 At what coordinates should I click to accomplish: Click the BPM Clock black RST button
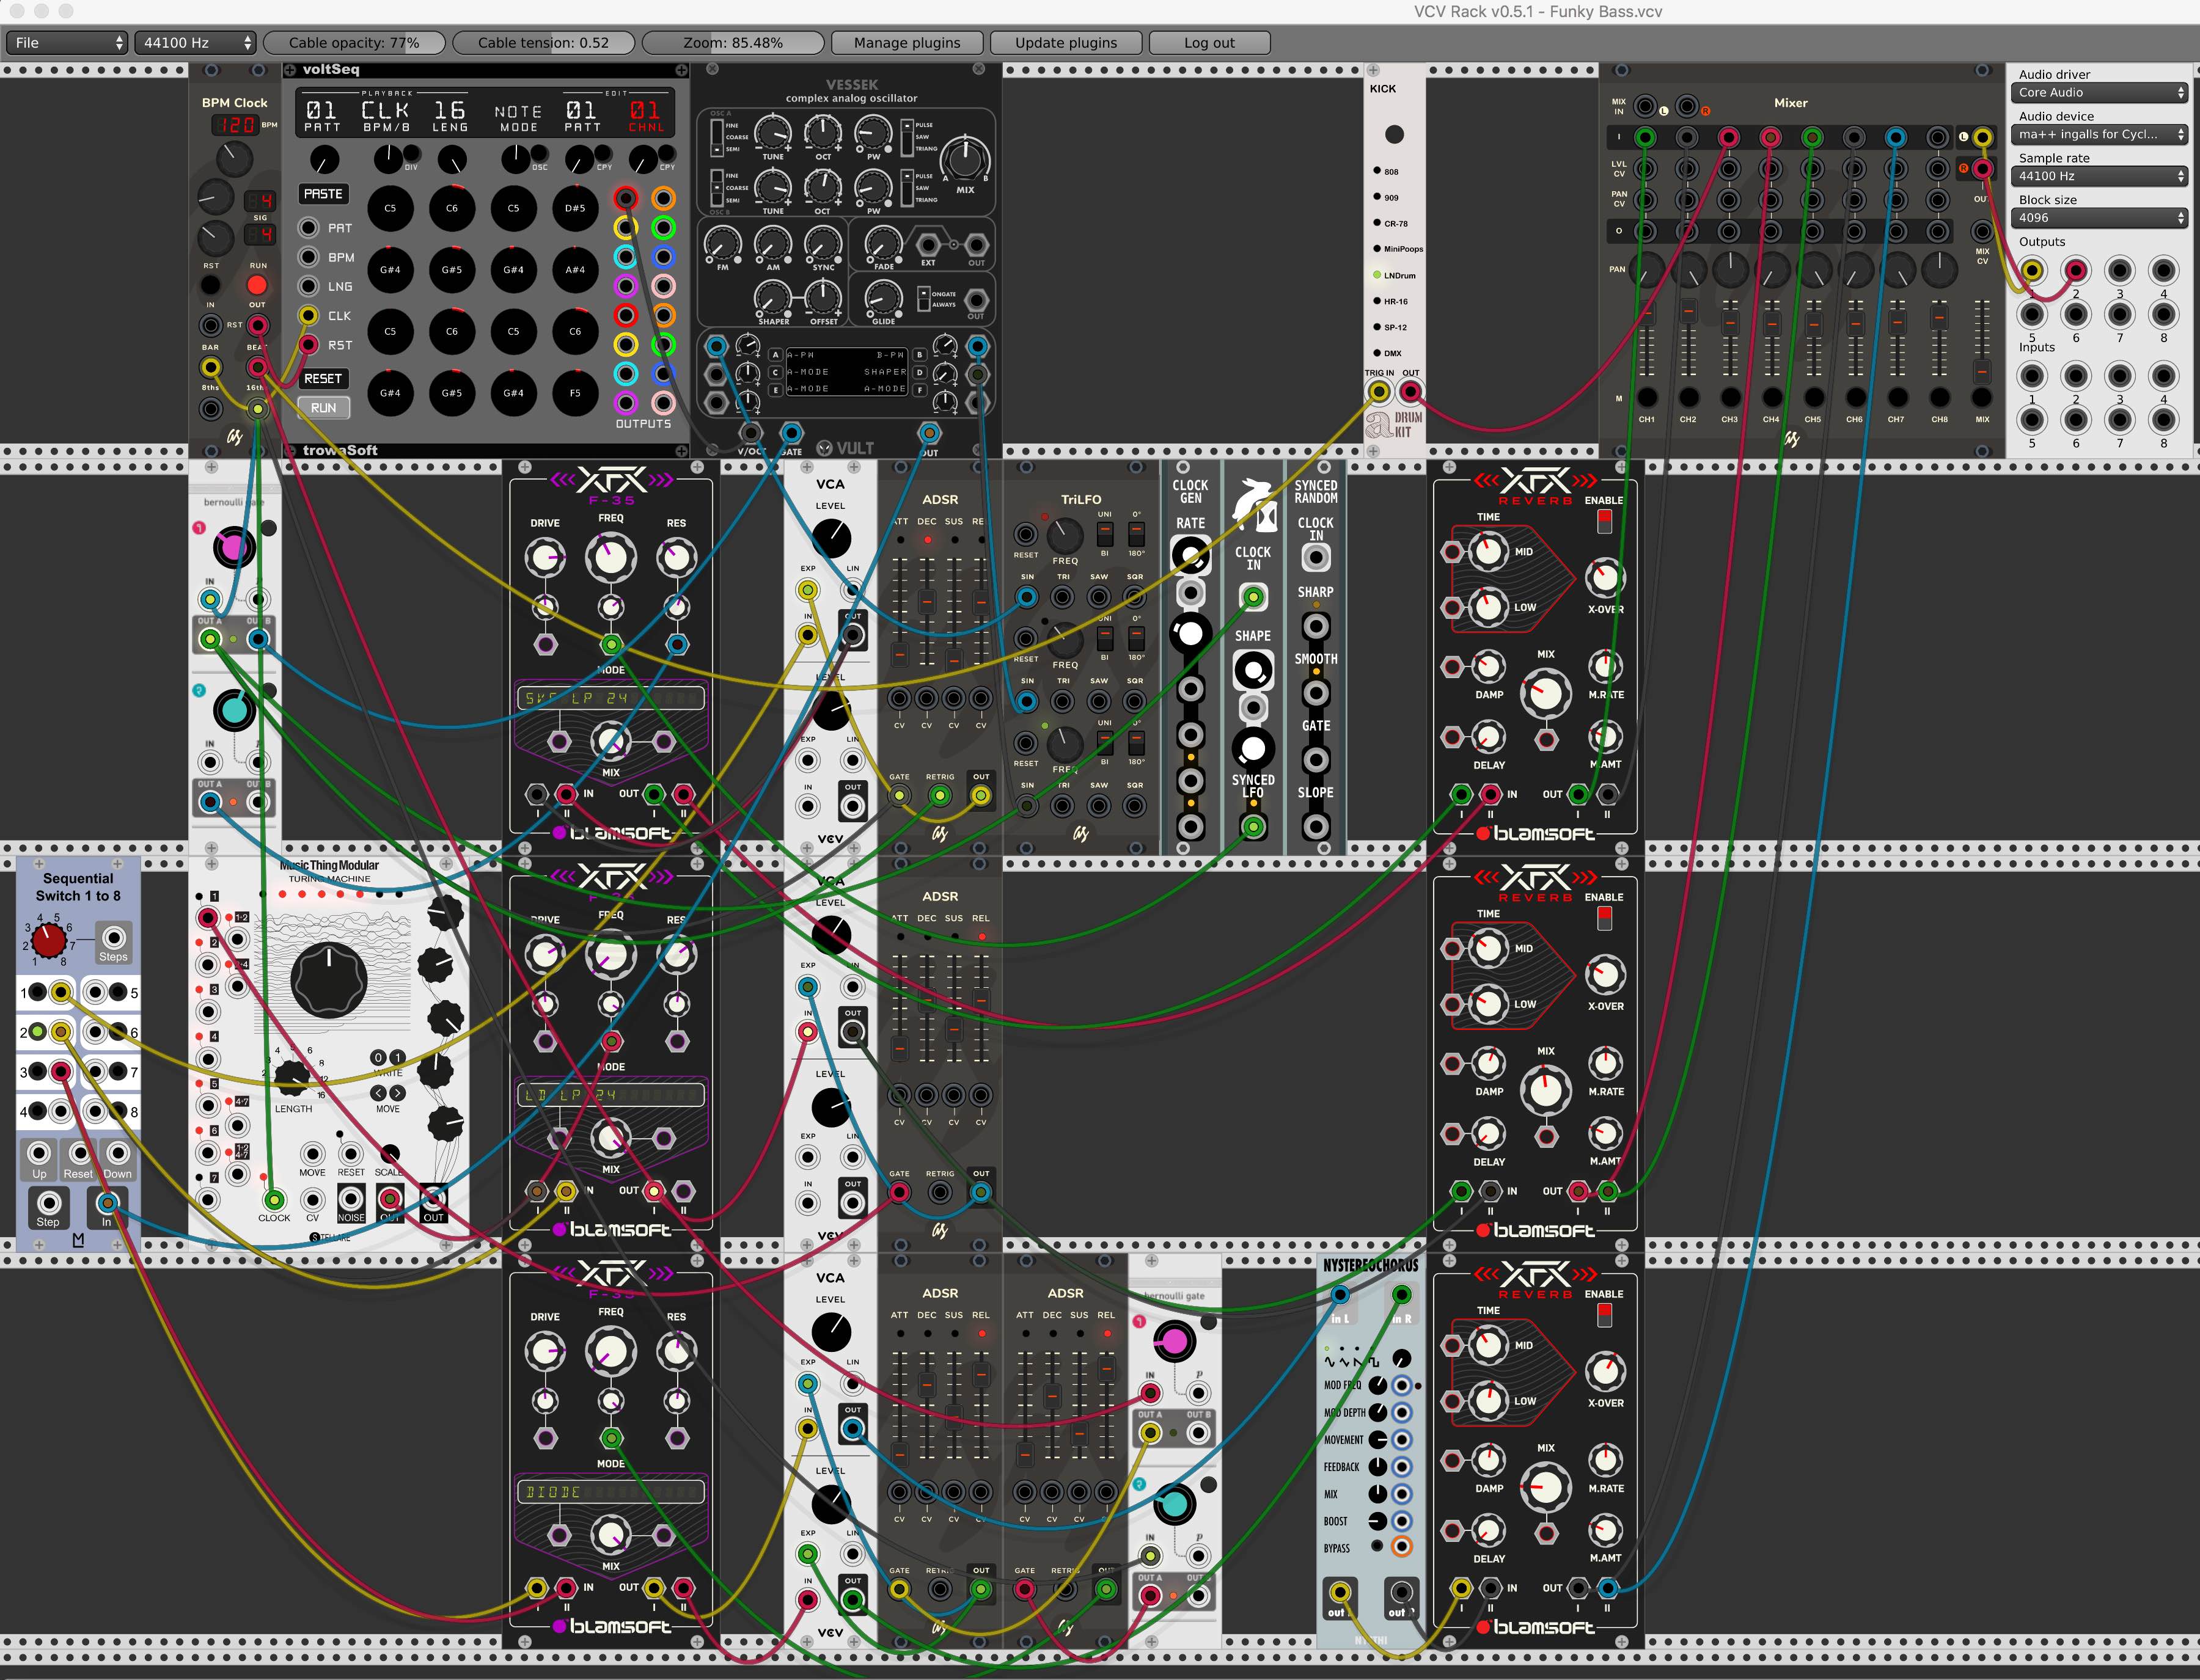[211, 285]
